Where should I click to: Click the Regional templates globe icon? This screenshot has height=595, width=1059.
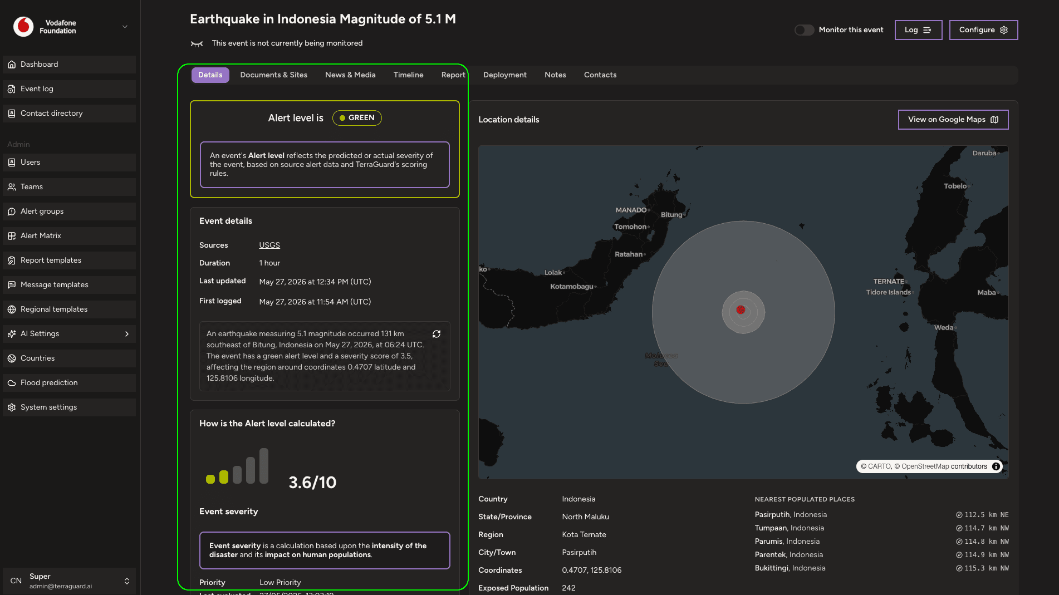click(x=12, y=309)
